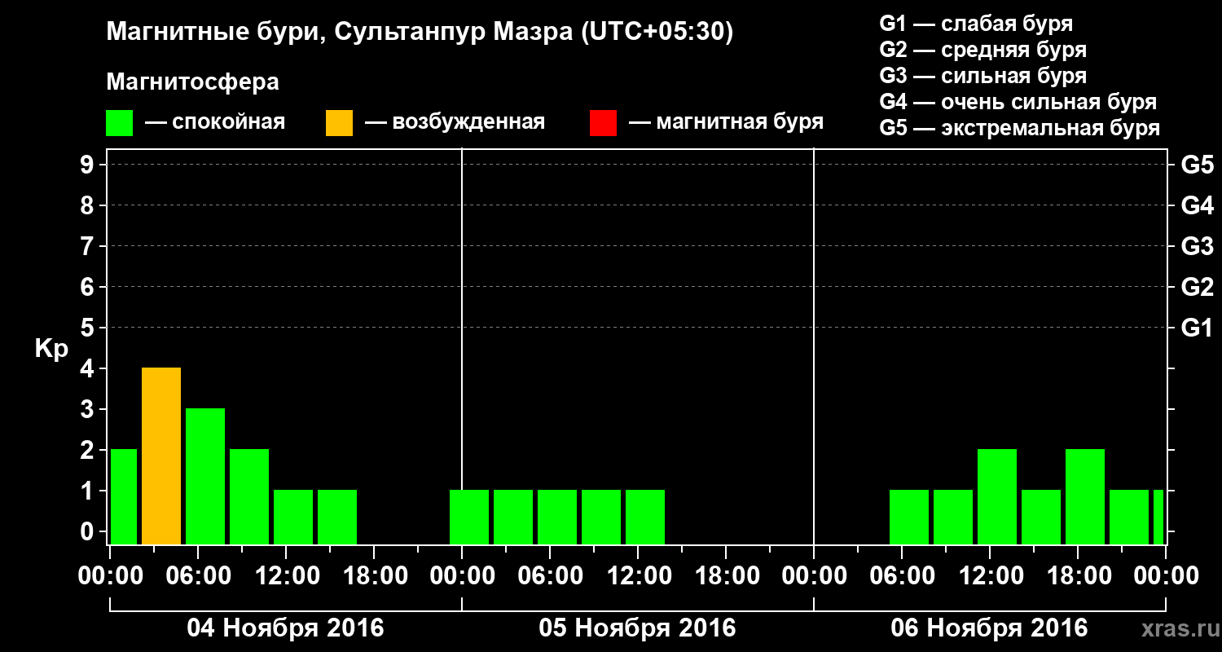
Task: Select the Kp 1 bar for 06:00–09:00 on 05 Ноября
Action: tap(557, 518)
